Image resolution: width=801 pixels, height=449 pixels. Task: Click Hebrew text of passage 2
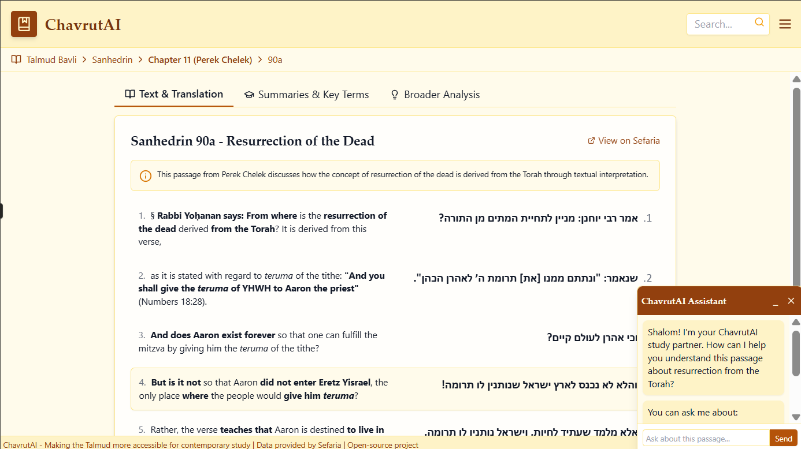pyautogui.click(x=526, y=278)
